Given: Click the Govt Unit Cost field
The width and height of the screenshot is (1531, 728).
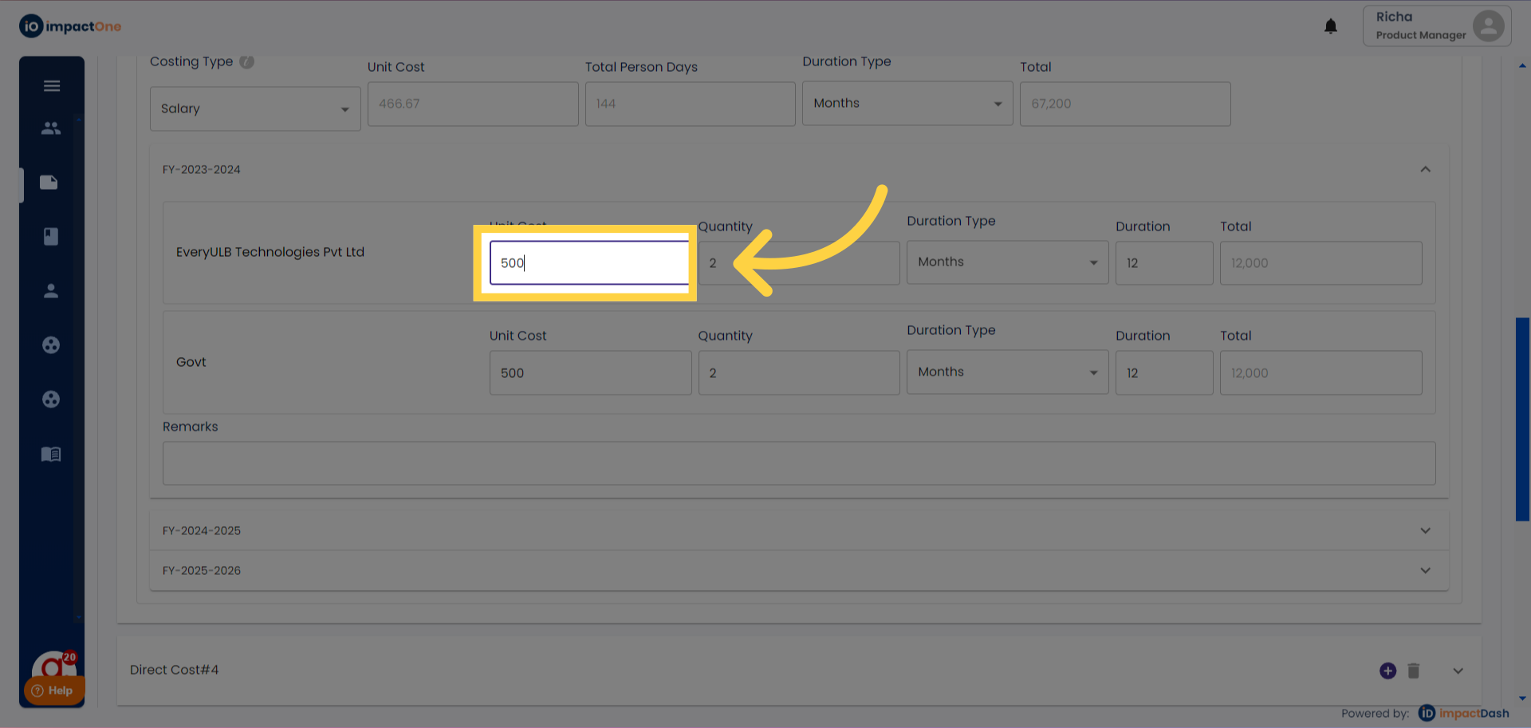Looking at the screenshot, I should click(x=590, y=372).
